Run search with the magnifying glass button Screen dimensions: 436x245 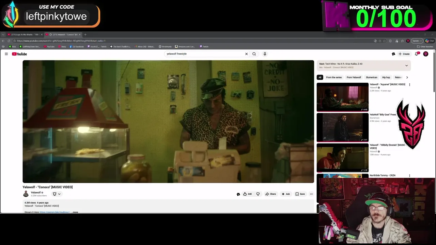tap(254, 54)
